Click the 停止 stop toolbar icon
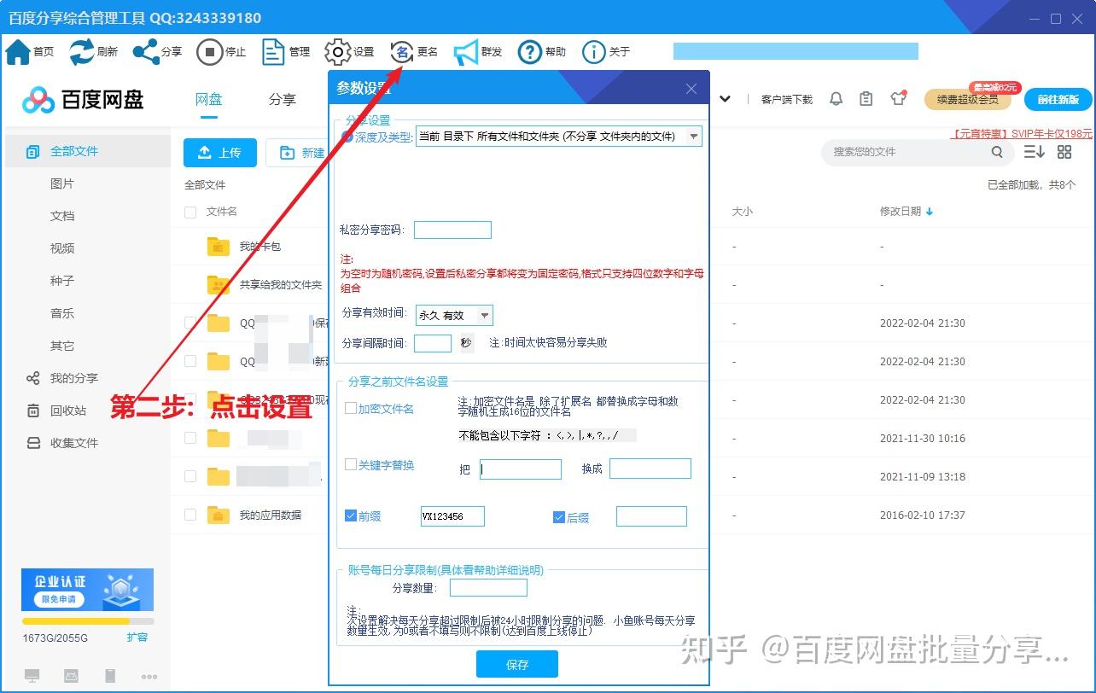This screenshot has height=693, width=1096. 209,52
